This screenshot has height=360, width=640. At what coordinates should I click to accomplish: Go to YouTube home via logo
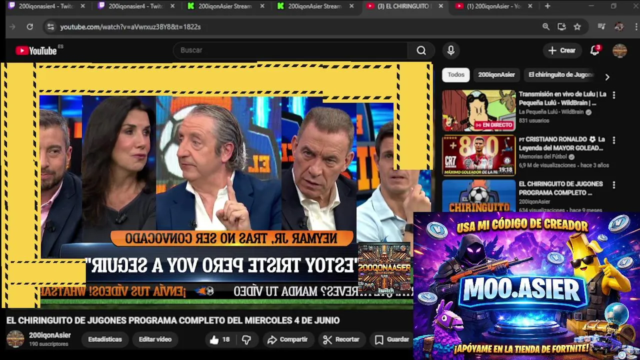(36, 50)
